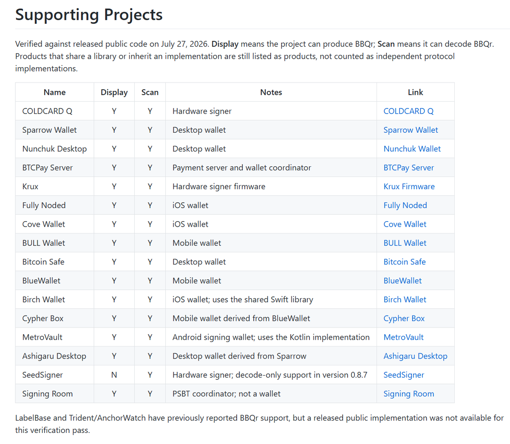Open the Krux Firmware link
Viewport: 510px width, 444px height.
409,186
